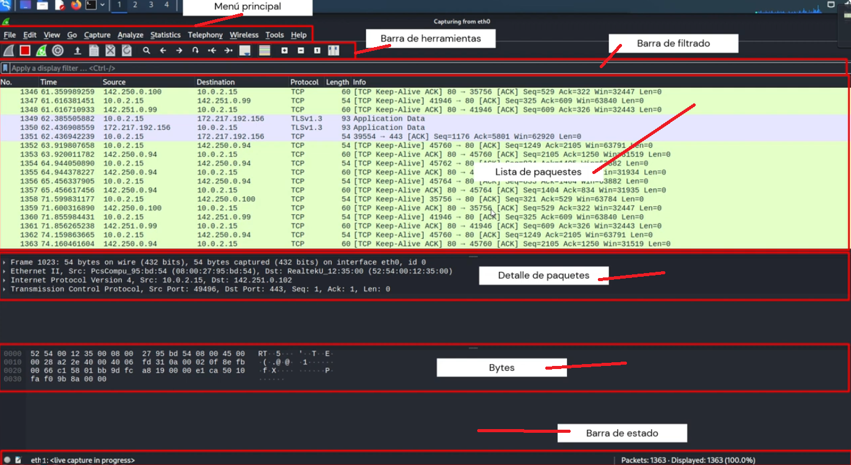Open the Help menu
851x465 pixels.
[x=299, y=35]
